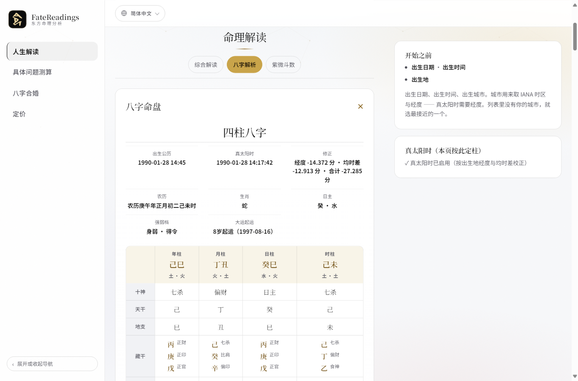Viewport: 578px width, 381px height.
Task: Click 偏财 in the 十神 row
Action: [220, 292]
